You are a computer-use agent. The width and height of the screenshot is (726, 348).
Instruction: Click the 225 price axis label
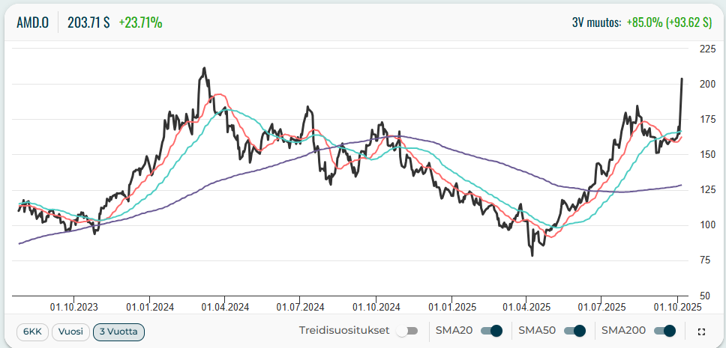[x=706, y=49]
